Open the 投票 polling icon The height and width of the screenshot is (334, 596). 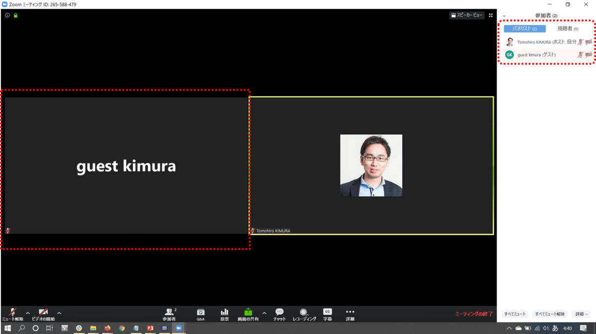(x=224, y=314)
